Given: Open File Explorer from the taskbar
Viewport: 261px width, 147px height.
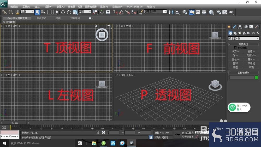Looking at the screenshot, I should point(94,143).
